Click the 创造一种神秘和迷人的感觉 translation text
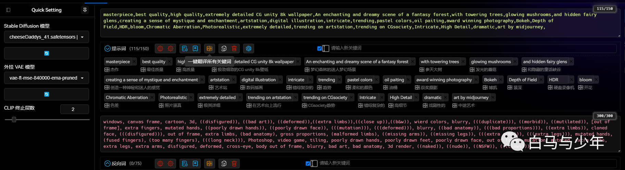 (135, 88)
